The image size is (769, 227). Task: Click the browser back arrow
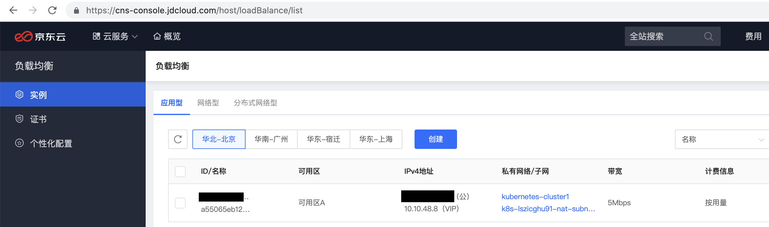[13, 10]
